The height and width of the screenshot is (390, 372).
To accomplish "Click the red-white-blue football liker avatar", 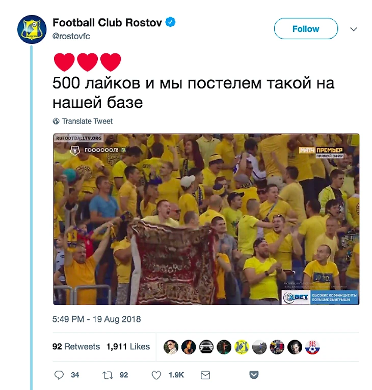I will tap(312, 347).
